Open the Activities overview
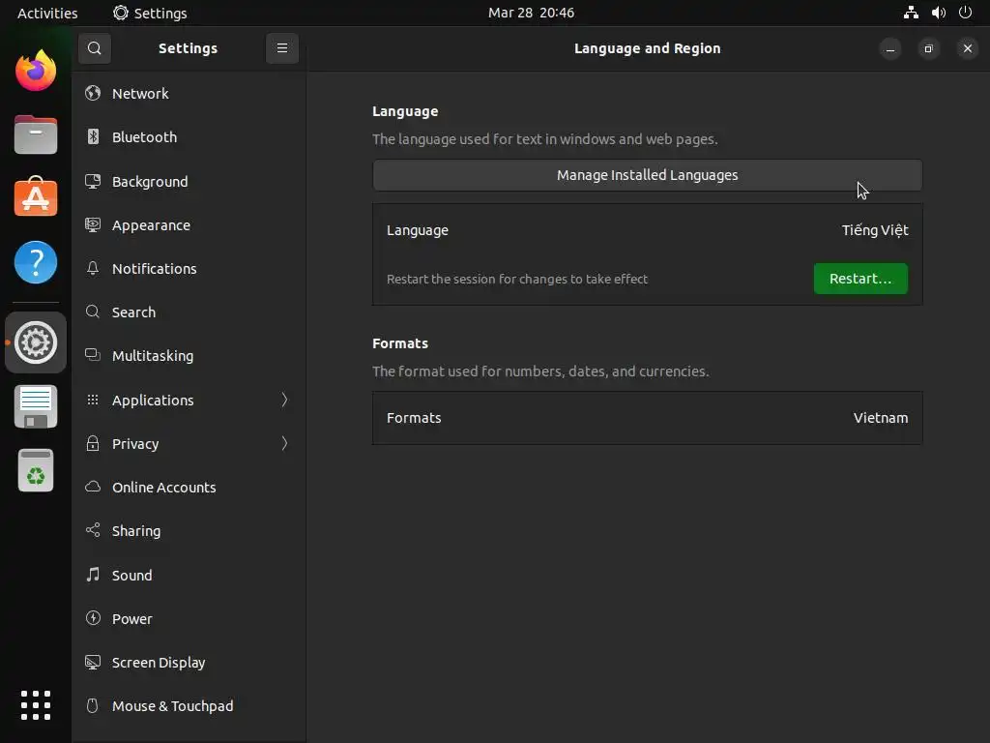 pyautogui.click(x=47, y=13)
